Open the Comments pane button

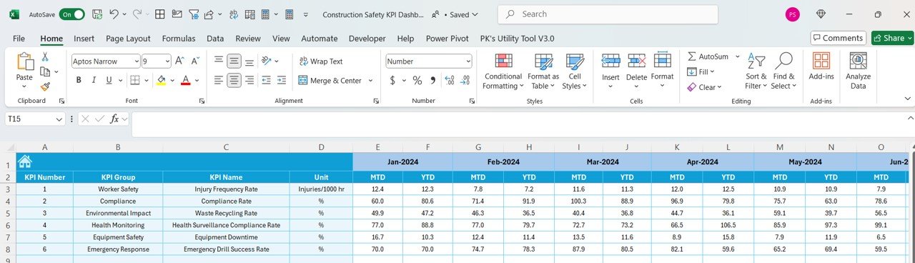[837, 38]
